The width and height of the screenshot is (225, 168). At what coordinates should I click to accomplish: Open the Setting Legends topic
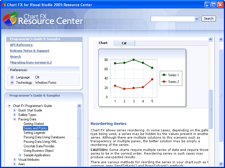click(34, 133)
